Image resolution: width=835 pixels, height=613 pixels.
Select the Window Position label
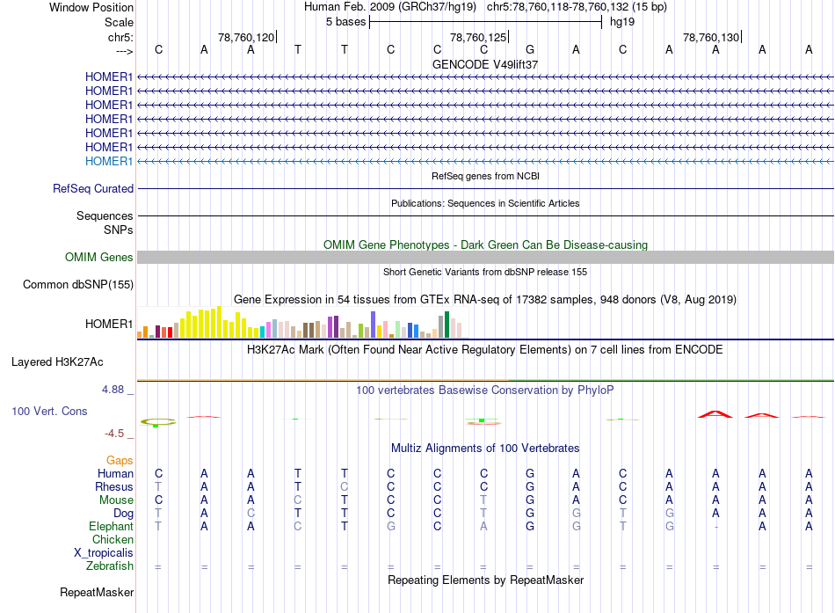click(x=91, y=7)
